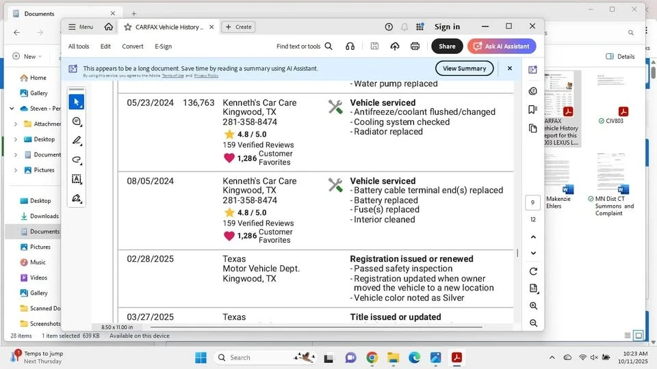The width and height of the screenshot is (657, 369).
Task: Click the cloud upload icon
Action: click(x=395, y=46)
